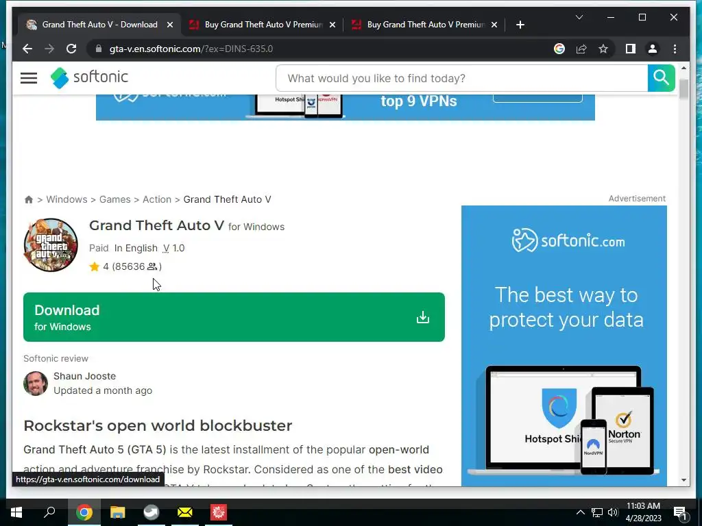
Task: Open Chrome's three-dot menu
Action: 675,49
